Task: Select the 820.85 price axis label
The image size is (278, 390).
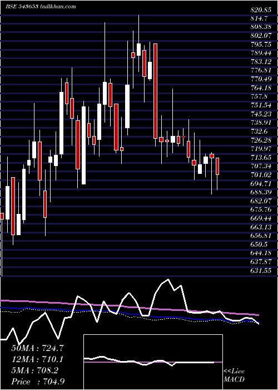Action: point(260,10)
